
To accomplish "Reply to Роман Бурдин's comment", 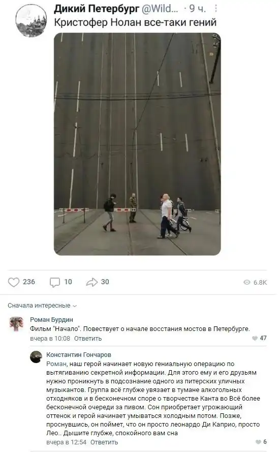I will point(88,339).
